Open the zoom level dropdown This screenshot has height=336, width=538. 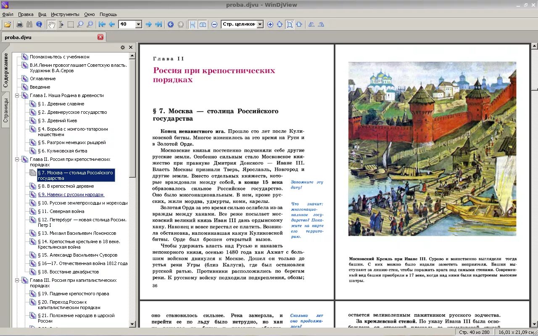pos(260,24)
